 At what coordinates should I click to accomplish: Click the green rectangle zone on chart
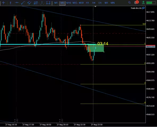click(x=96, y=48)
